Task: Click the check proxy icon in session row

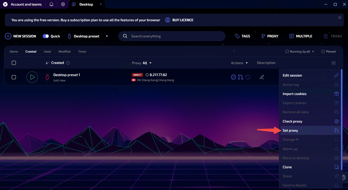Action: point(234,77)
